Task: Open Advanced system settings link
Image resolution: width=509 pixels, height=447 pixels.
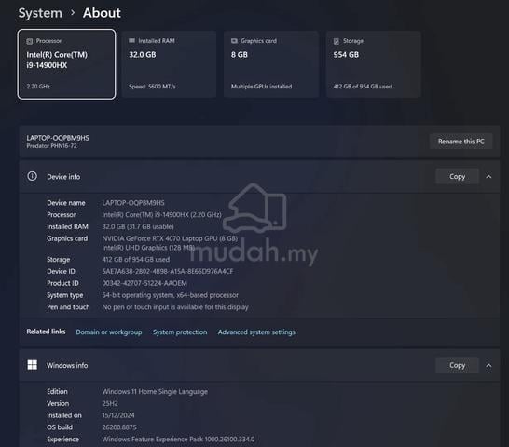Action: [x=256, y=332]
